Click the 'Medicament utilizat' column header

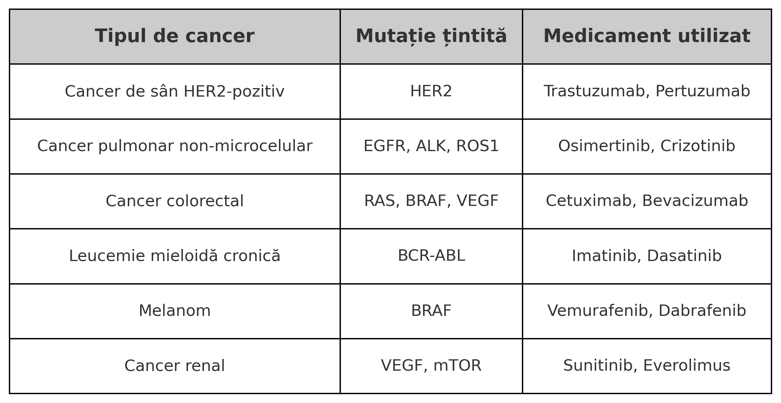click(x=647, y=36)
